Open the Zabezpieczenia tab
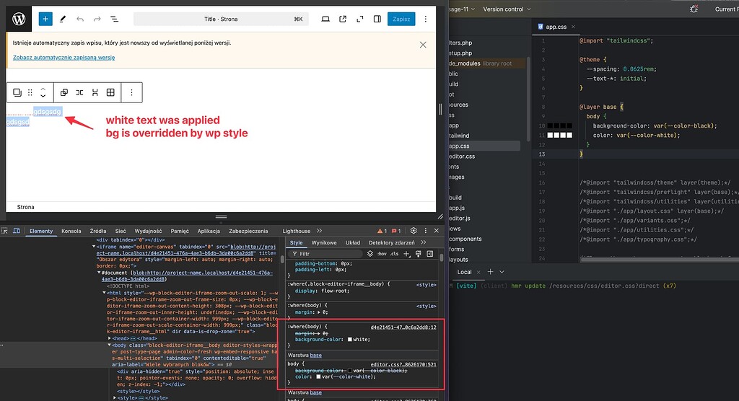 (x=248, y=231)
